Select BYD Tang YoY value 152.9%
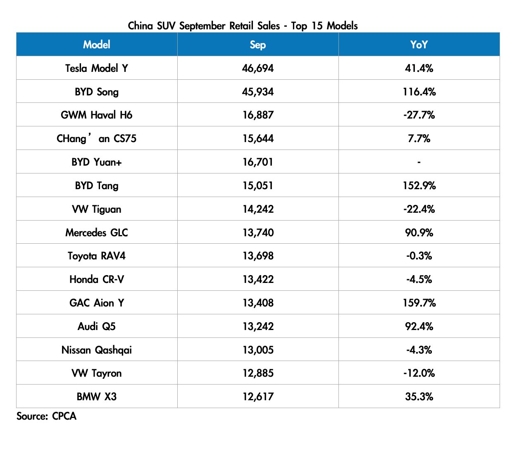The height and width of the screenshot is (456, 524). click(x=419, y=185)
